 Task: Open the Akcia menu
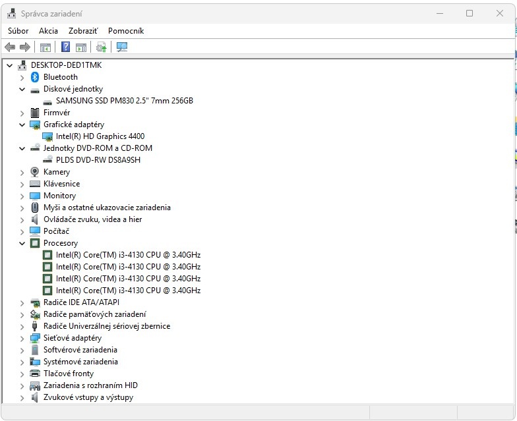(x=49, y=31)
